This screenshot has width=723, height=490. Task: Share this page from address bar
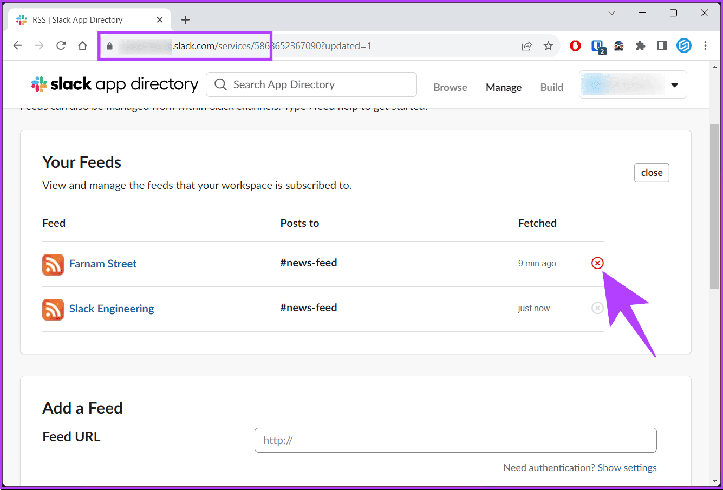[x=526, y=46]
